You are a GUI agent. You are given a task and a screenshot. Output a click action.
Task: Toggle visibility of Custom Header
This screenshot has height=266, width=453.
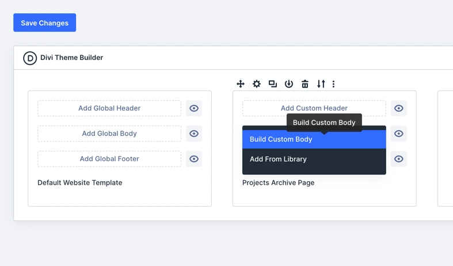399,108
